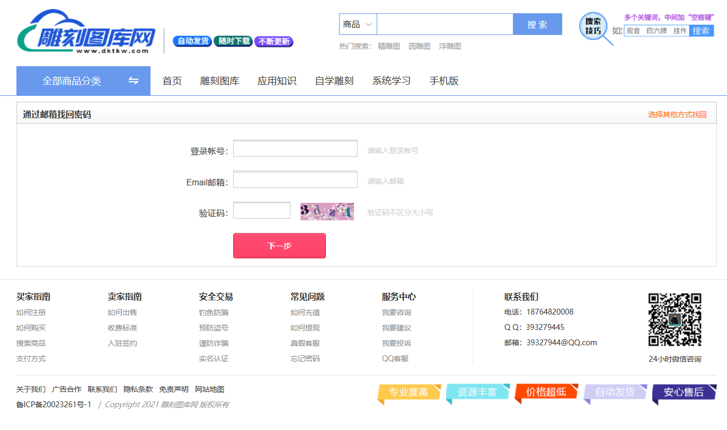This screenshot has height=430, width=727.
Task: Click the 雕刻图库网 copyright link
Action: point(179,405)
